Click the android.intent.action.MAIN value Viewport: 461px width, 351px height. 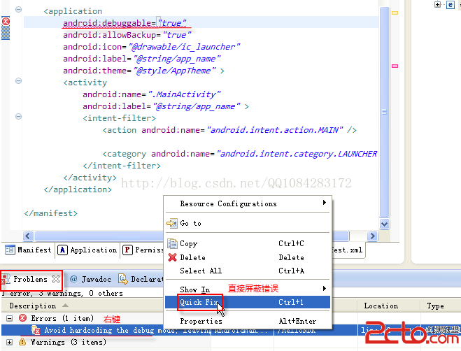pyautogui.click(x=275, y=130)
